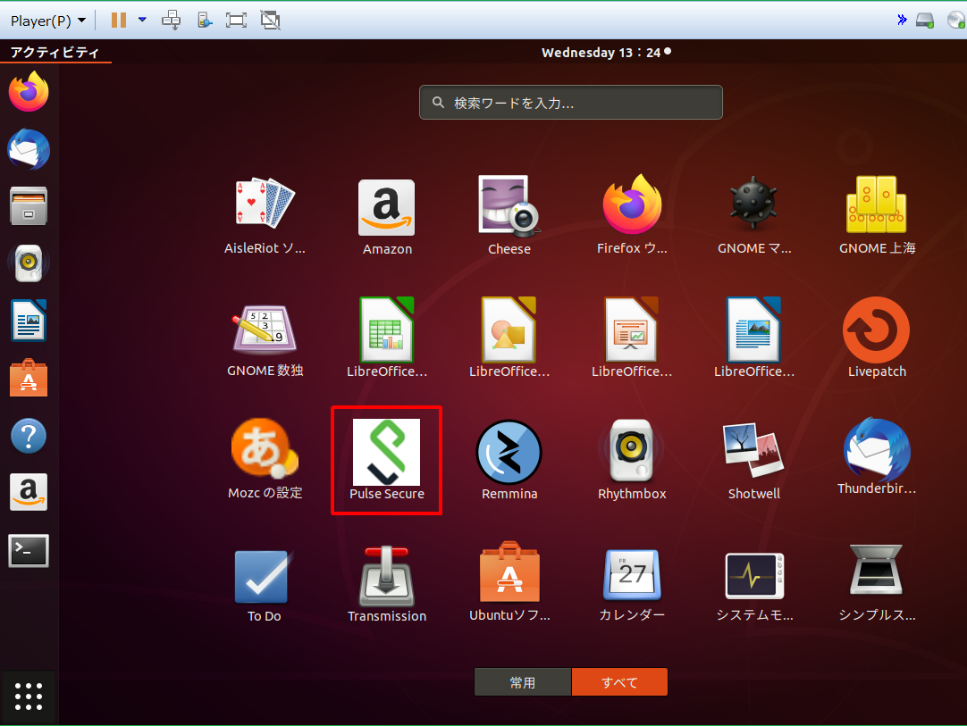The height and width of the screenshot is (726, 967).
Task: Open the dropdown arrow beside pause button
Action: (142, 20)
